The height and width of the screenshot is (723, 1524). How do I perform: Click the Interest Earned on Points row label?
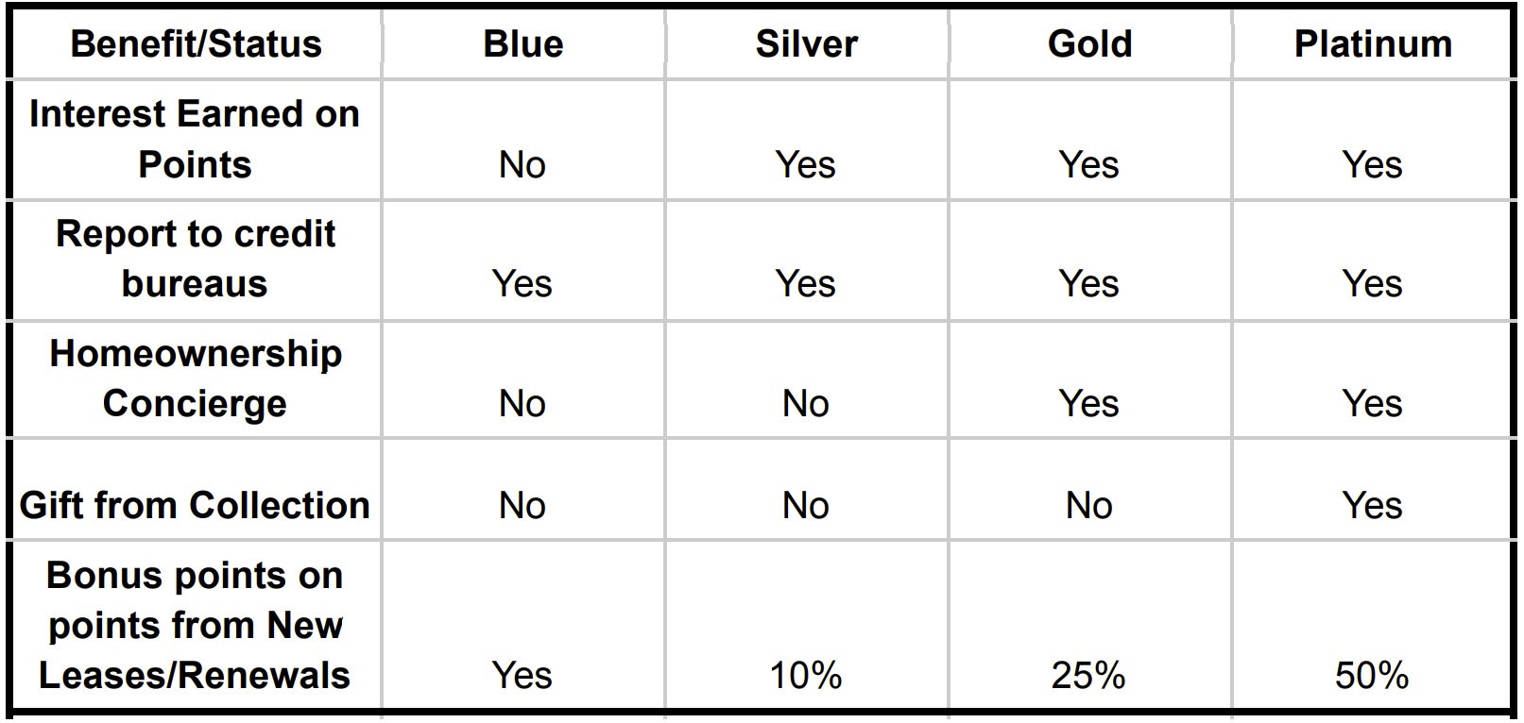(195, 140)
